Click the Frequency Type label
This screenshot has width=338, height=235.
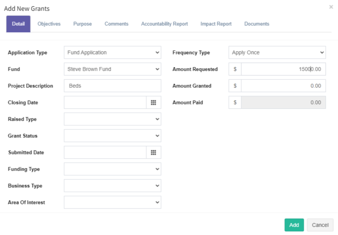(x=191, y=53)
